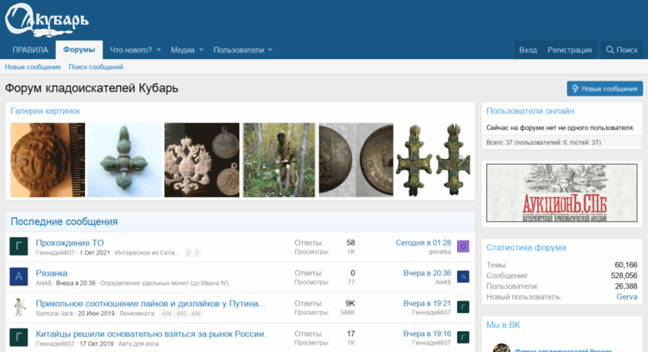Open the Авто для копа forum link

click(138, 344)
